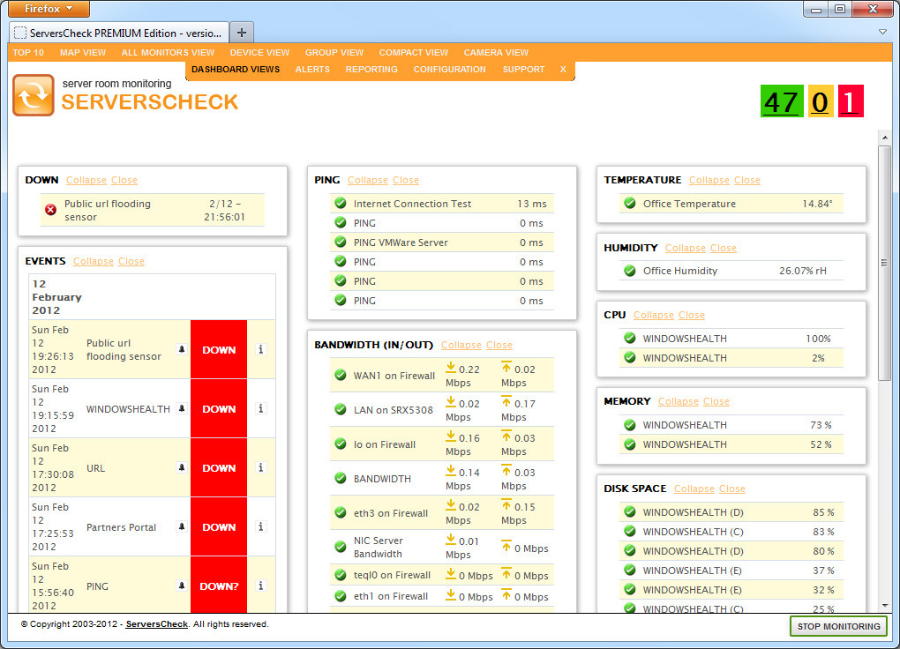Click the page vertical scrollbar thumb
Image resolution: width=900 pixels, height=649 pixels.
(x=884, y=263)
